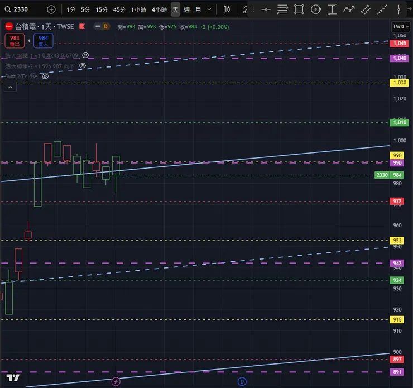Click the red flag icon beside TWSE
The width and height of the screenshot is (413, 388).
point(82,26)
